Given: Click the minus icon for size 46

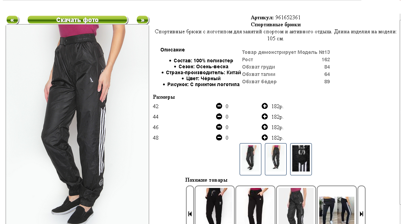Looking at the screenshot, I should coord(219,127).
